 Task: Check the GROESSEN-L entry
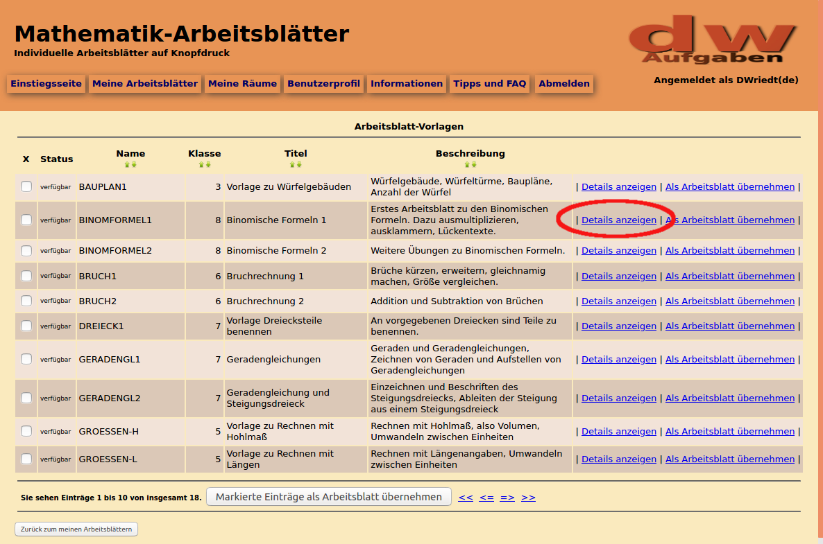(x=26, y=459)
